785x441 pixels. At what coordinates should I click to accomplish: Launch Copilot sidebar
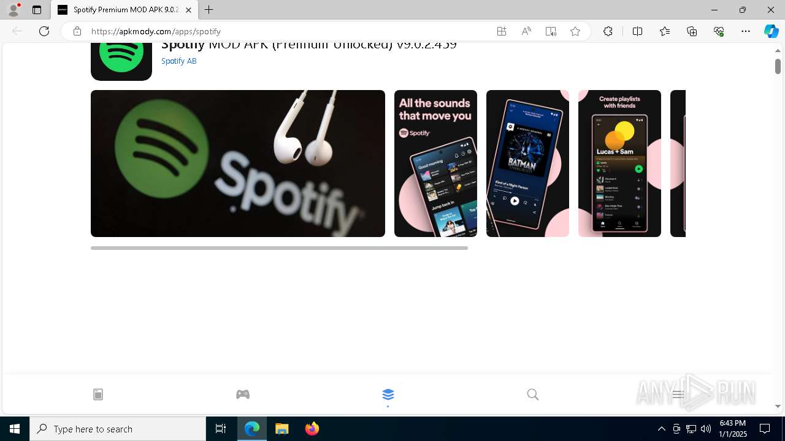771,31
